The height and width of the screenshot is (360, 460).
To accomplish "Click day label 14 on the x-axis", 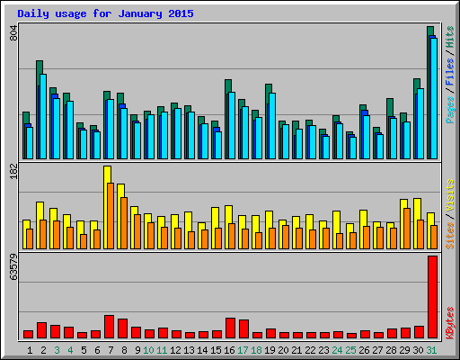I will point(202,350).
